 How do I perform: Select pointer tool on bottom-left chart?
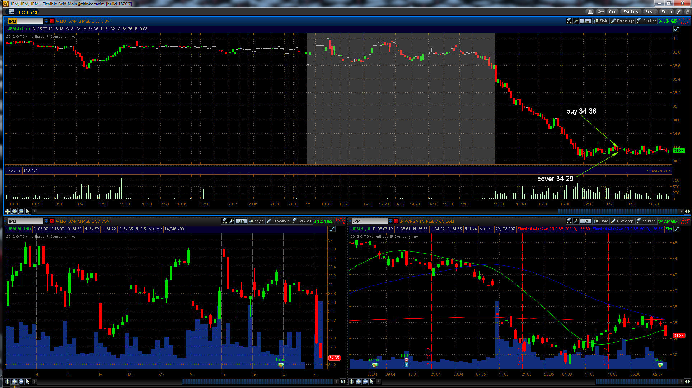click(28, 382)
